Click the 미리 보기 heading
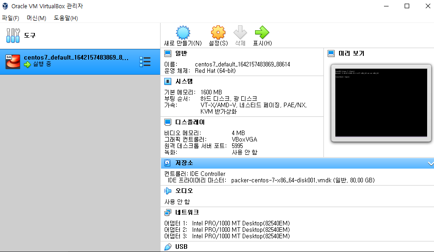This screenshot has width=434, height=252. pos(351,53)
